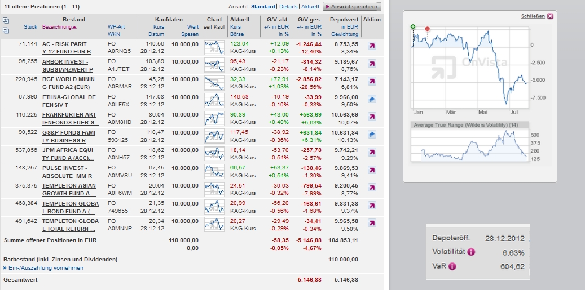
Task: Click the Volatilität info icon
Action: (x=471, y=252)
